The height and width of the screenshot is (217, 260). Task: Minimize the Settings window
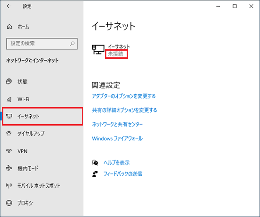(x=218, y=6)
